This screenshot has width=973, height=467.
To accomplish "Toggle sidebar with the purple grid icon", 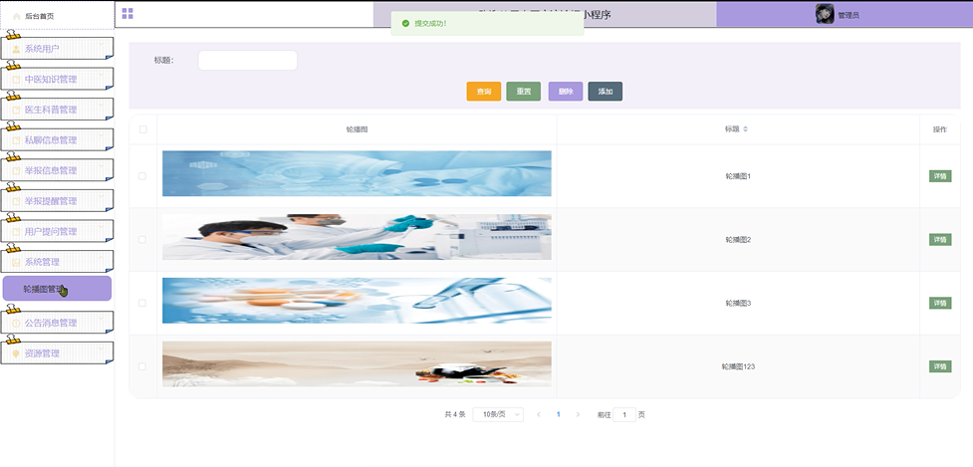I will (127, 14).
